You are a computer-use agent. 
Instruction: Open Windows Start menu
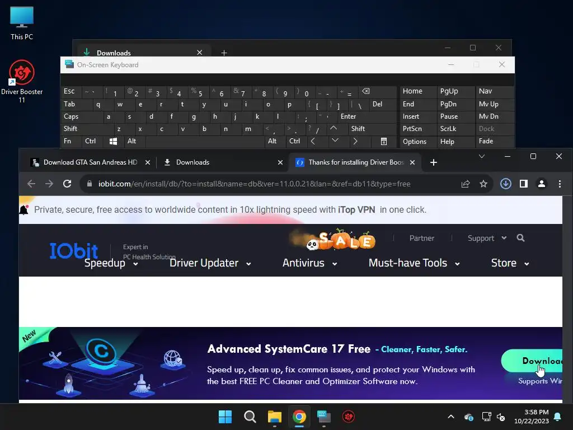click(x=225, y=417)
